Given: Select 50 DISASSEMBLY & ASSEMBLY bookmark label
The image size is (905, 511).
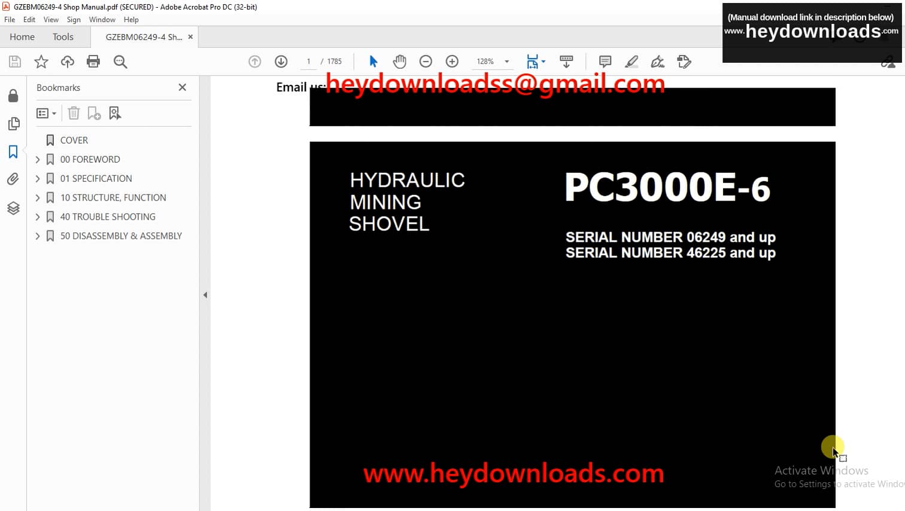Looking at the screenshot, I should tap(121, 236).
